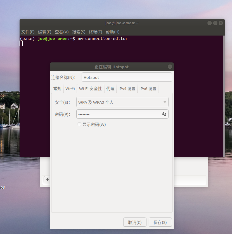Select the Wi-Fi 安全性 tab

(90, 88)
